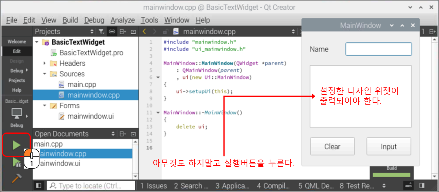This screenshot has width=439, height=192.
Task: Open the kit selector monitor icon
Action: tap(17, 114)
